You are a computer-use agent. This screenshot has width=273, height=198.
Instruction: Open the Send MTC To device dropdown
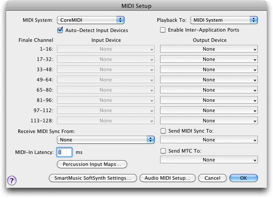(x=209, y=160)
